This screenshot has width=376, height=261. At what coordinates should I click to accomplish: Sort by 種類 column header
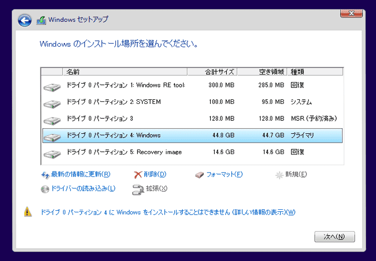315,72
